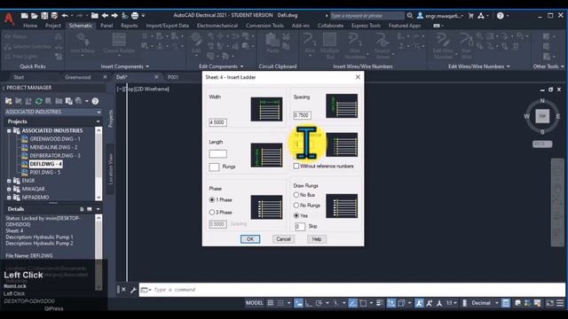Click the Plot printer icon

[135, 16]
